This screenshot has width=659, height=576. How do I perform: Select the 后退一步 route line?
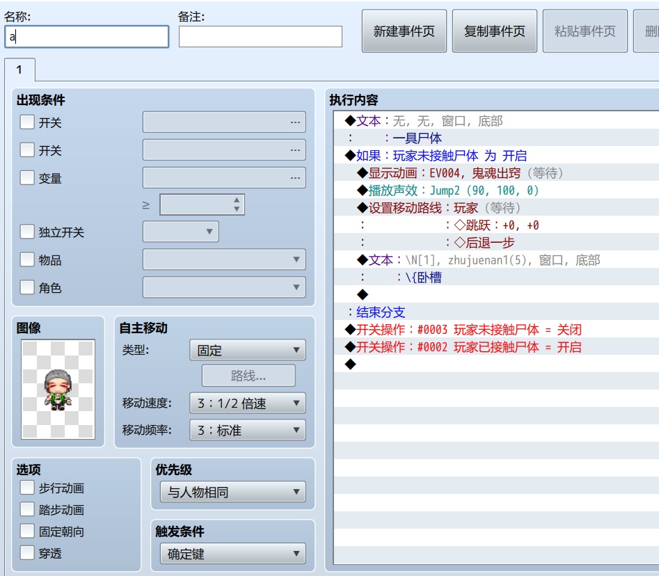(x=496, y=243)
